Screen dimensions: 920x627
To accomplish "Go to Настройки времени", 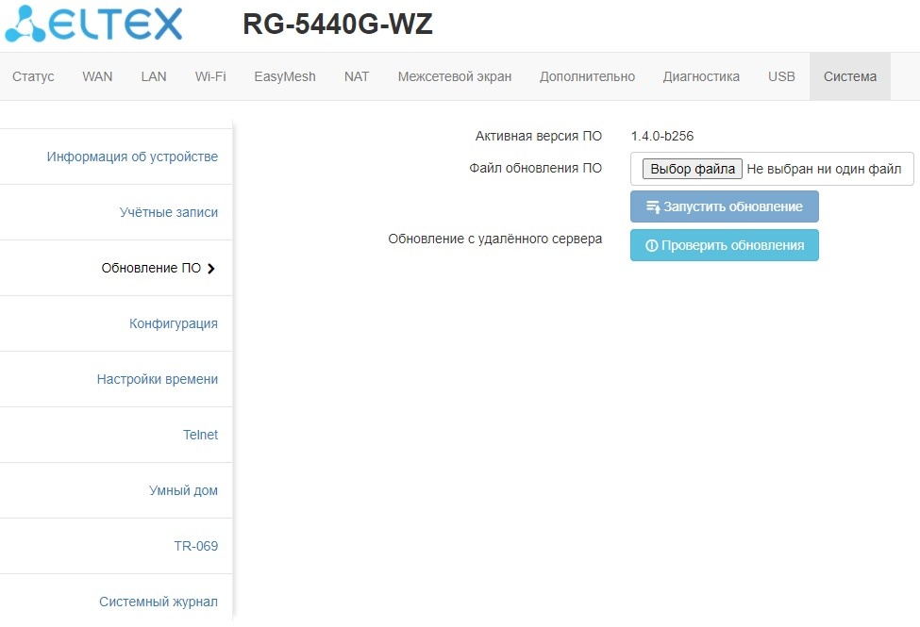I will pyautogui.click(x=158, y=379).
